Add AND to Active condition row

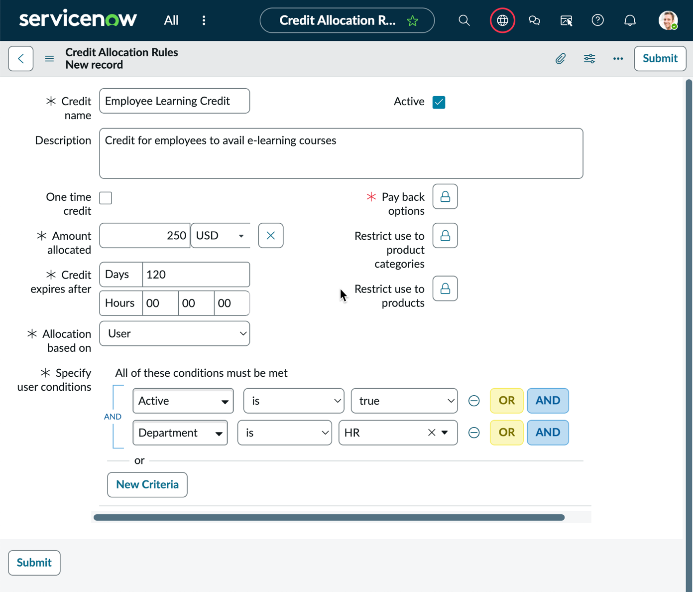pos(548,401)
